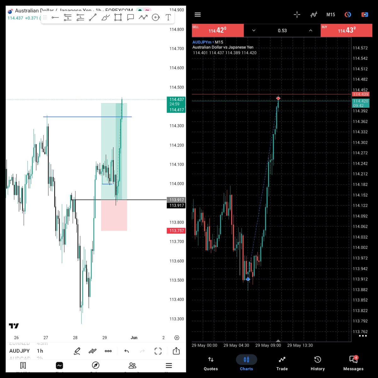Open the Watchlist tab
Viewport: 378px width, 378px height.
click(x=23, y=365)
